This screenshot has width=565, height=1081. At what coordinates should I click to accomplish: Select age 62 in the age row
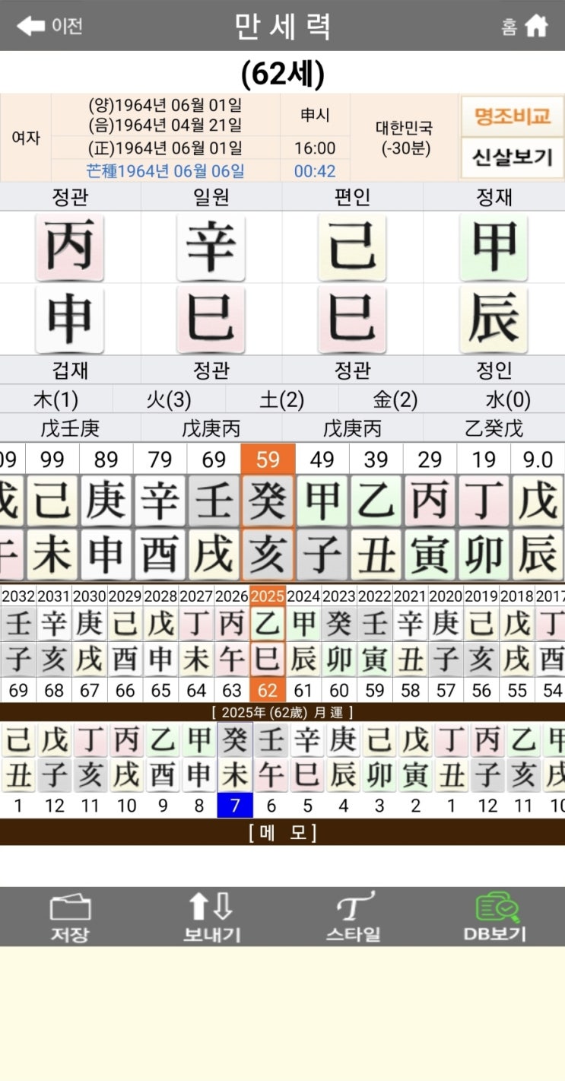point(268,691)
